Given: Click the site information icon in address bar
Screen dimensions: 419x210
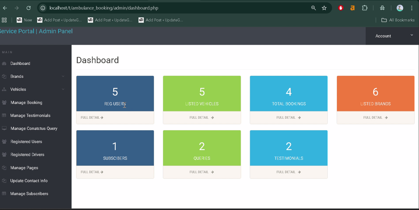Looking at the screenshot, I should 43,8.
